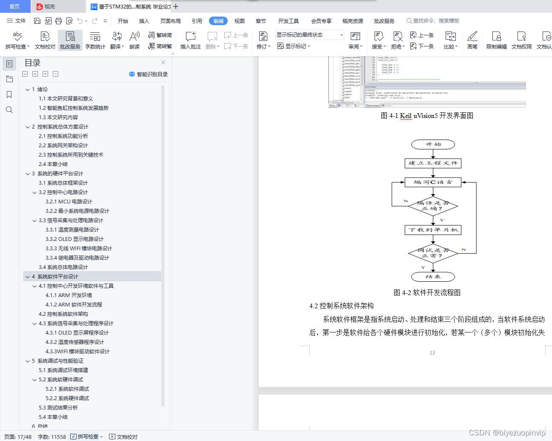Go to next revision (下一条) next to Reject
Screen dimensions: 552x441
[422, 46]
